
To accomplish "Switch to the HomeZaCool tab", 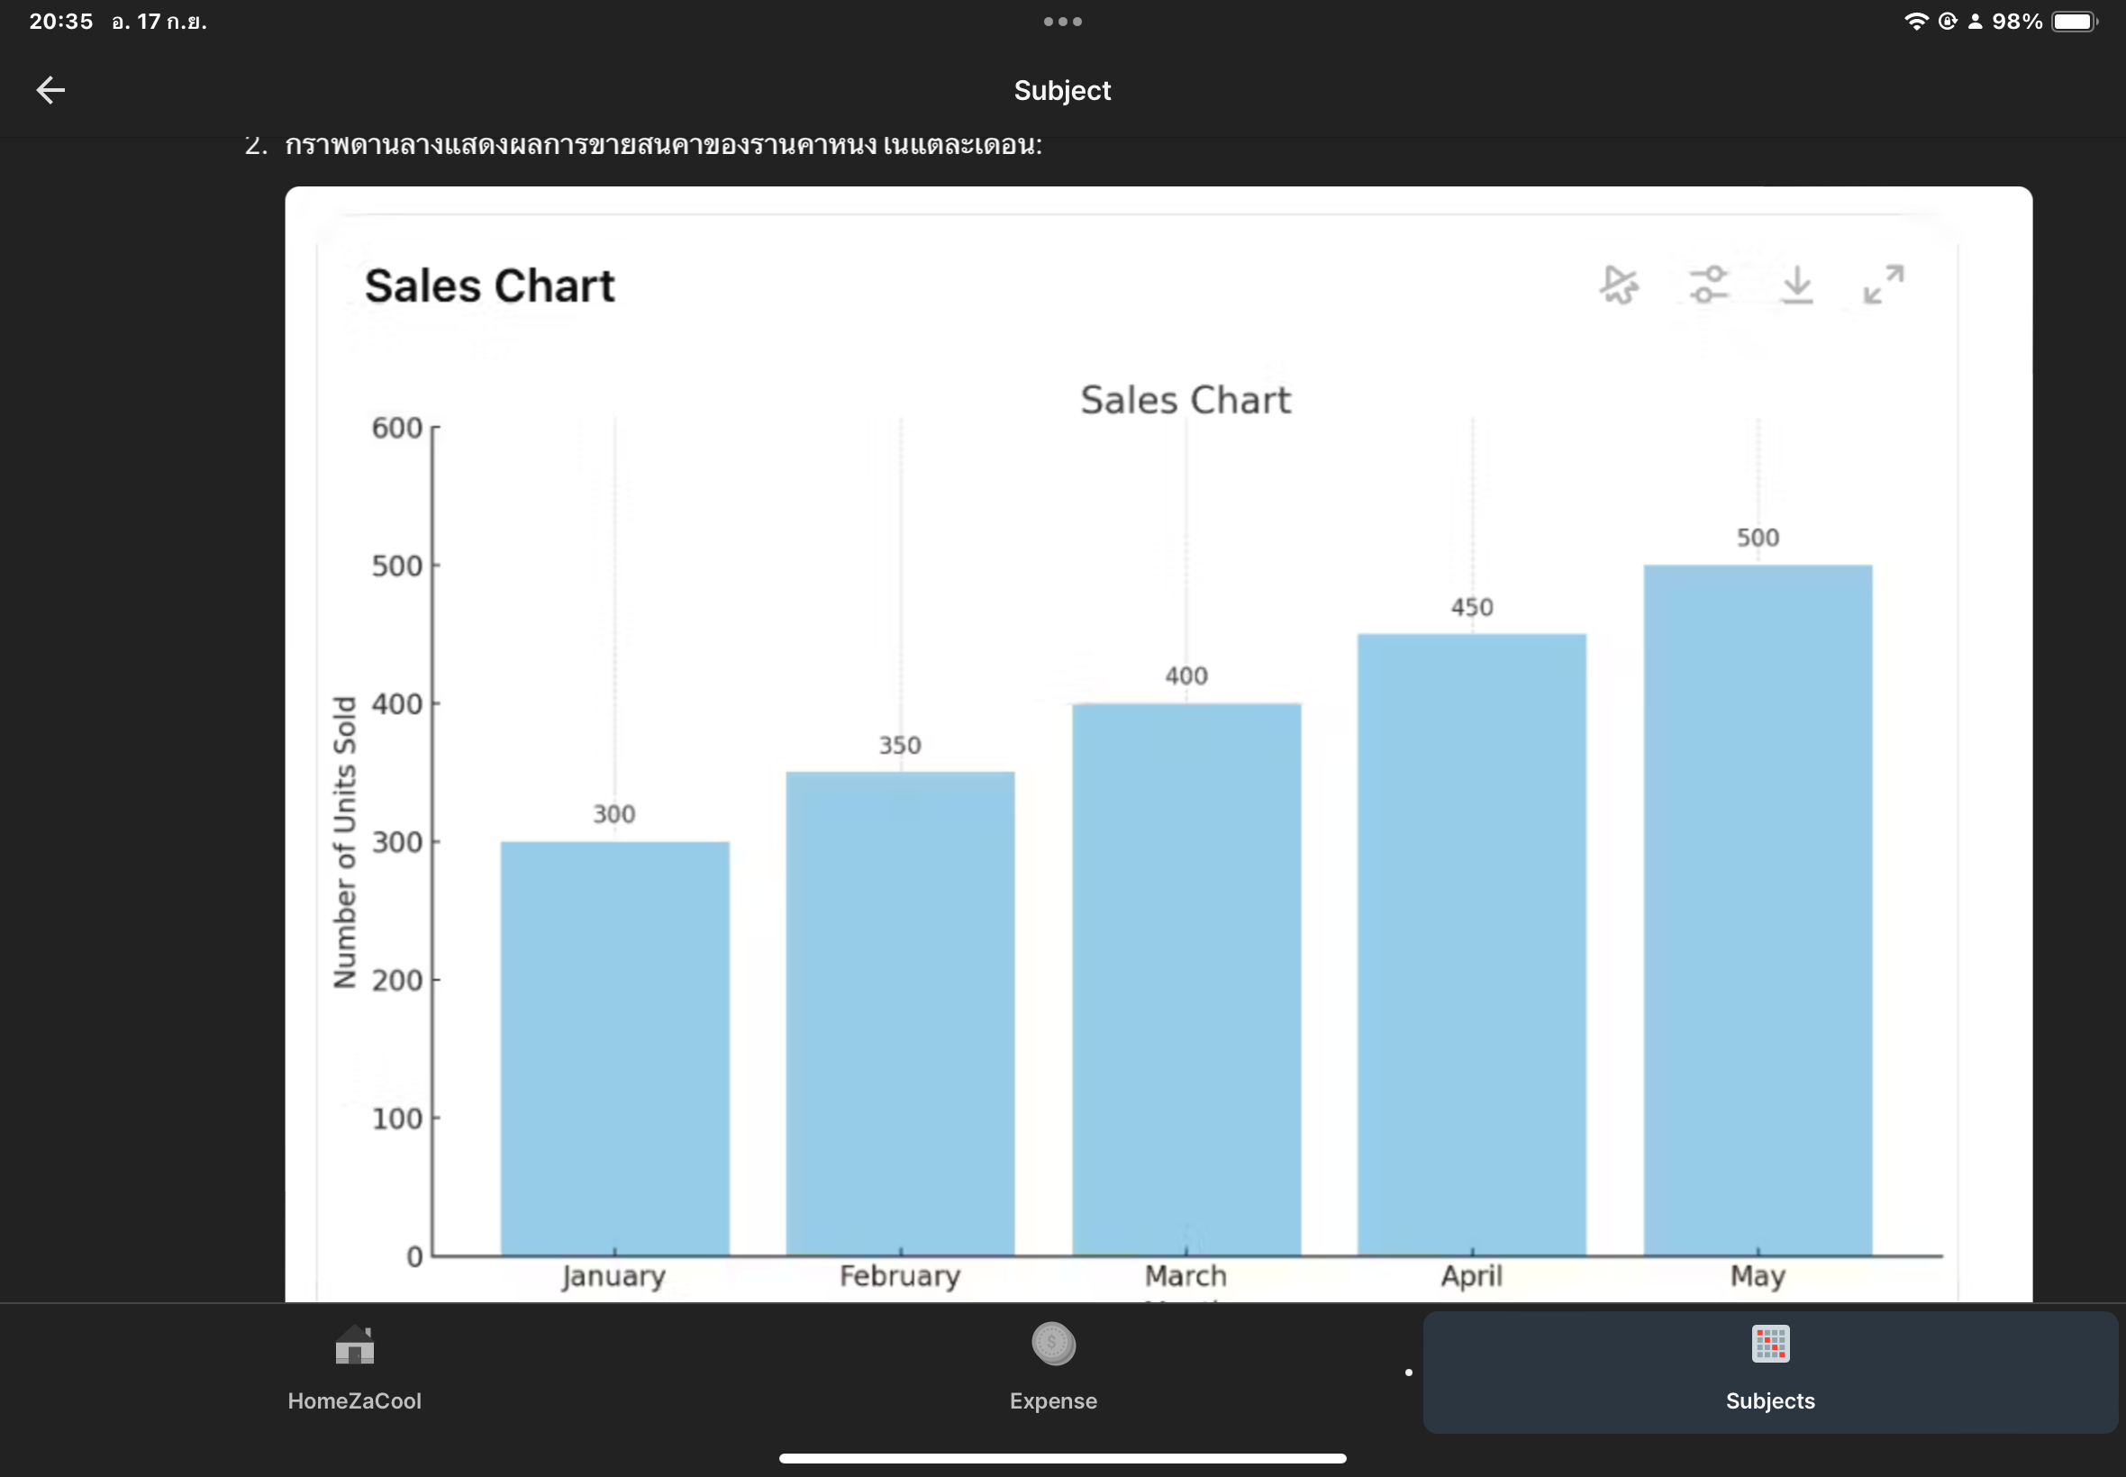I will [x=355, y=1400].
